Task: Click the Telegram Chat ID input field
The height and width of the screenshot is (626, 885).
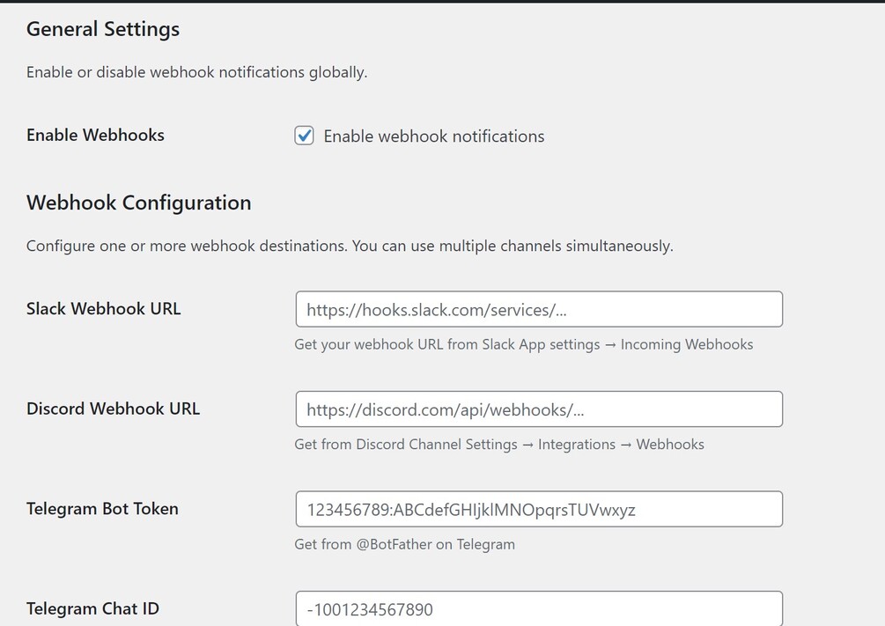Action: click(539, 608)
